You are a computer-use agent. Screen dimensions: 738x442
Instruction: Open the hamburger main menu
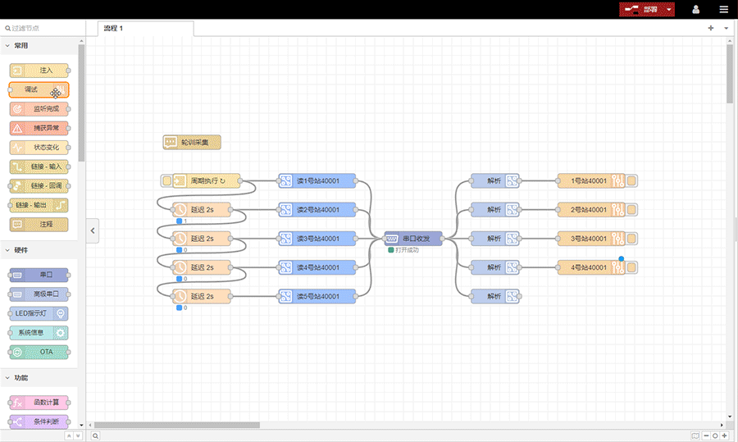pos(723,10)
